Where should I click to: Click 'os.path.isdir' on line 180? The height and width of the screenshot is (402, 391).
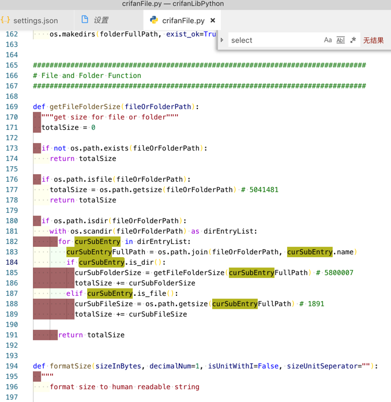click(81, 221)
